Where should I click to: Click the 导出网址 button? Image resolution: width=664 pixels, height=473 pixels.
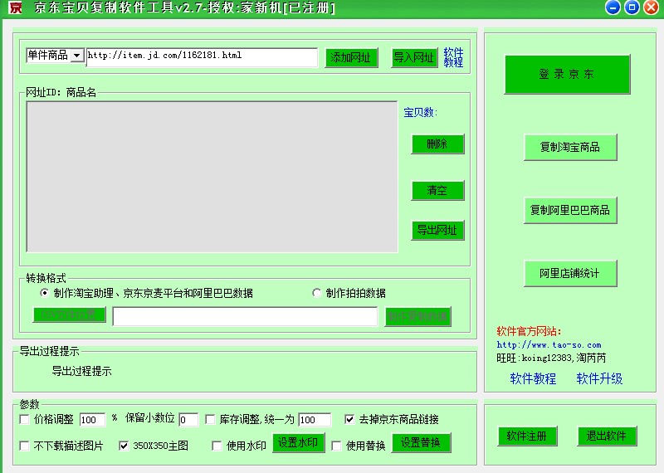coord(437,231)
